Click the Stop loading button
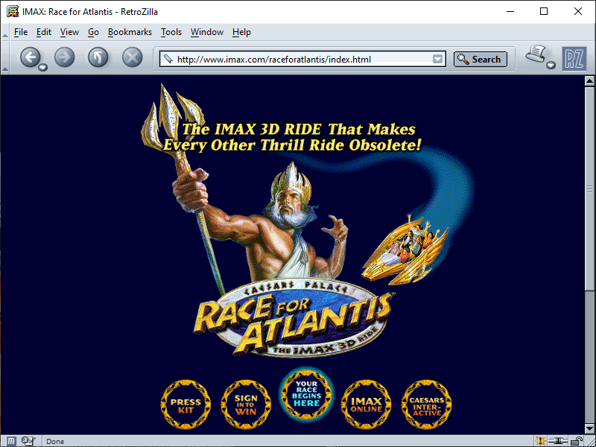This screenshot has height=447, width=596. (132, 57)
